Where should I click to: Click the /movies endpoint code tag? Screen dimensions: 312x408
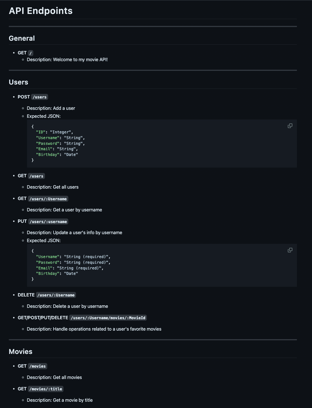coord(38,366)
